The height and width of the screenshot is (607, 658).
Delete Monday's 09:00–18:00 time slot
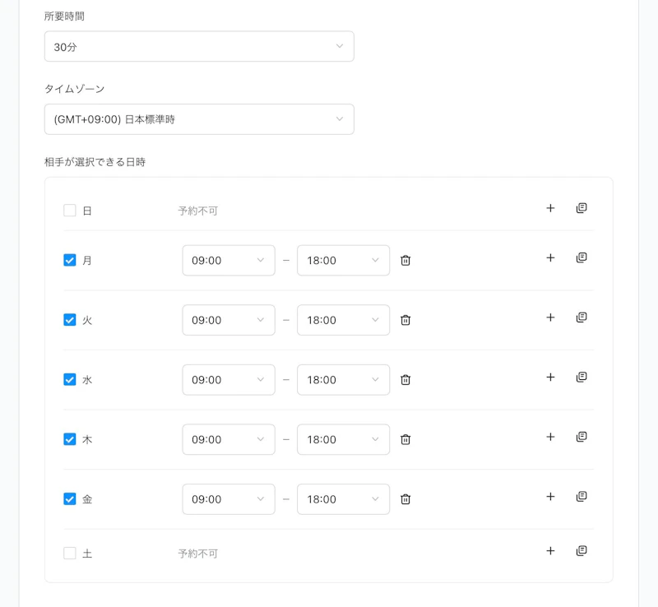[405, 260]
